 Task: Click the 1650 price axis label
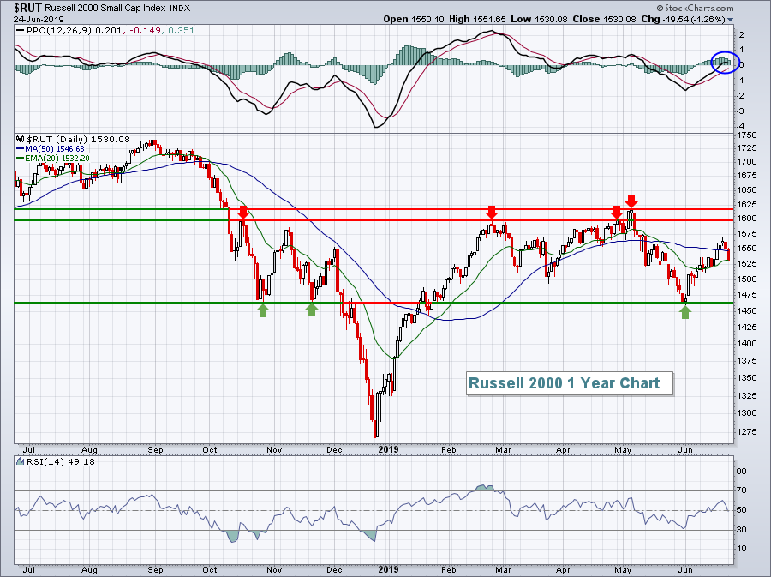(x=746, y=189)
